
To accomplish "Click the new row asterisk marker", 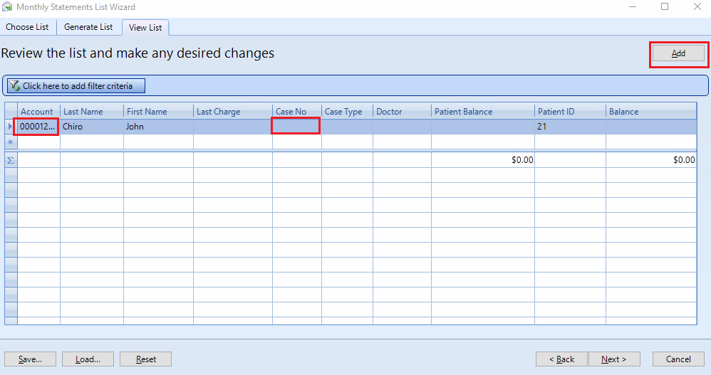I will coord(11,142).
